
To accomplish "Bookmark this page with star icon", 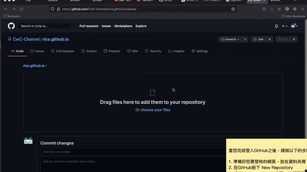I will (x=233, y=9).
